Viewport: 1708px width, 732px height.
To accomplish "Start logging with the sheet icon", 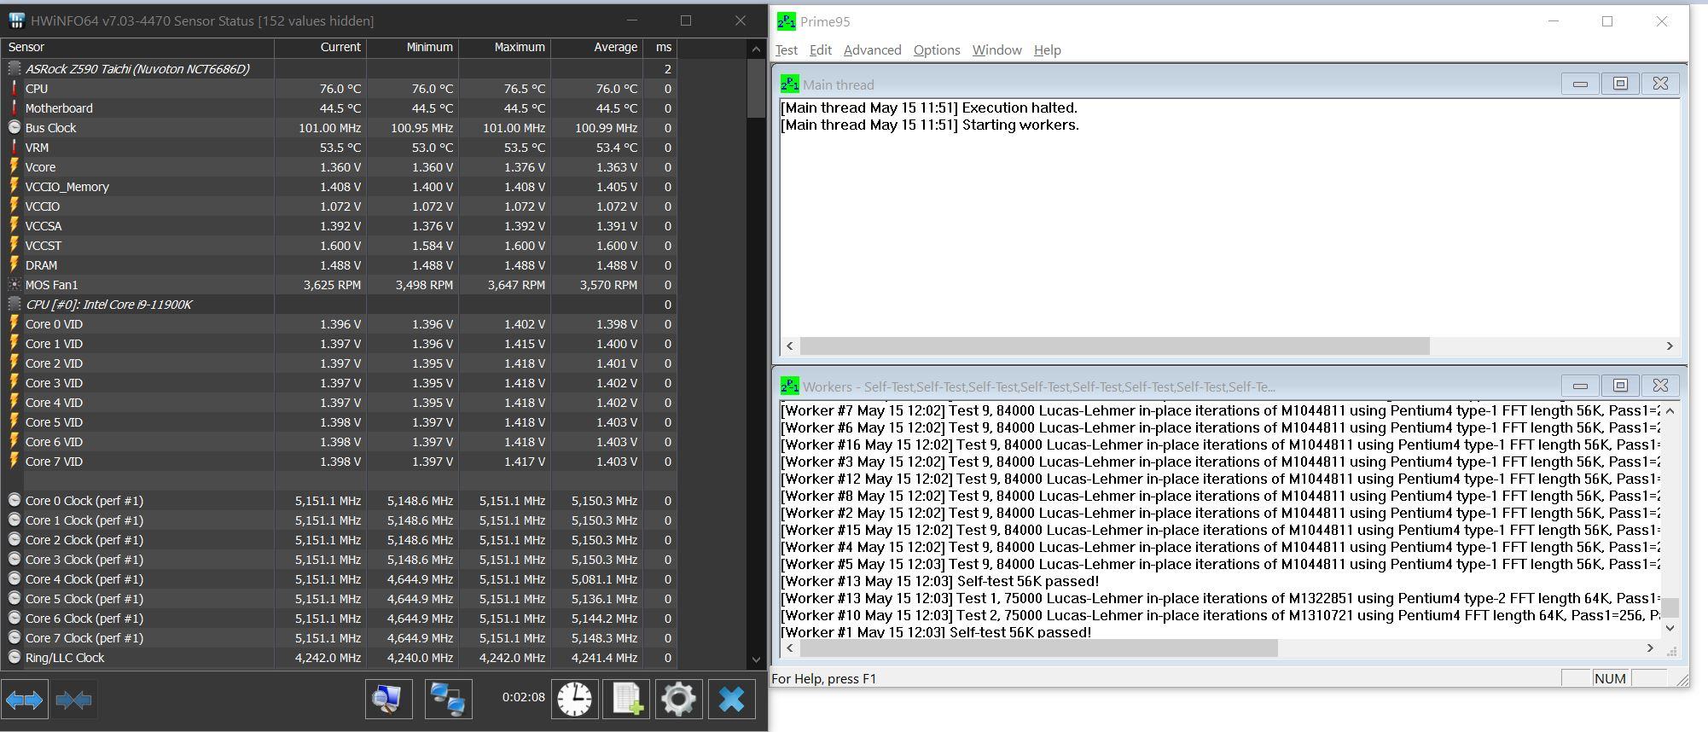I will pyautogui.click(x=627, y=700).
